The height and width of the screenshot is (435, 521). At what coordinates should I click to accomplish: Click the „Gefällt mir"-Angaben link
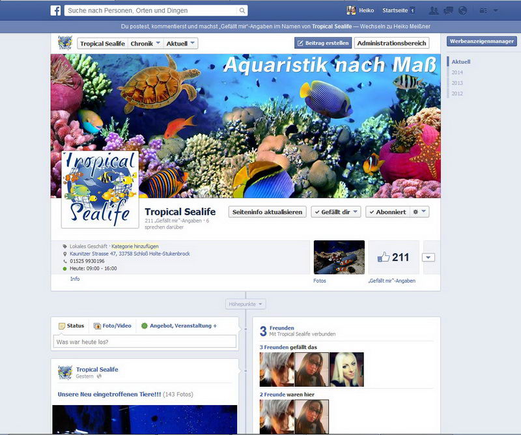pos(392,281)
